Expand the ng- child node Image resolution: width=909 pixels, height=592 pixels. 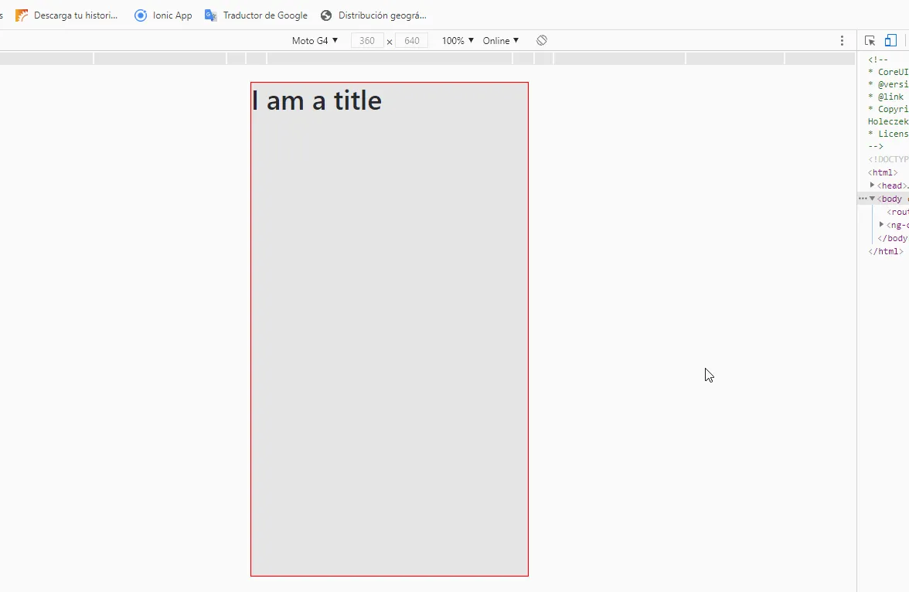(x=881, y=225)
